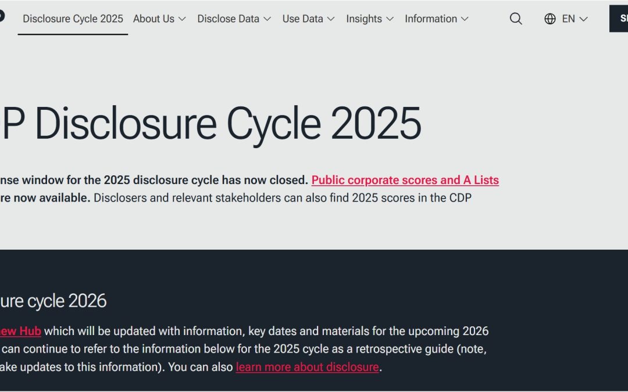628x392 pixels.
Task: Click the globe language icon
Action: tap(550, 19)
